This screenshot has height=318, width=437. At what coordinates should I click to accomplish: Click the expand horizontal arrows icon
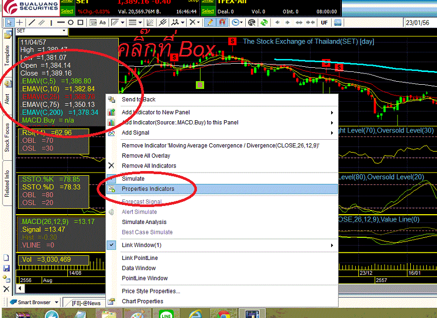[299, 23]
